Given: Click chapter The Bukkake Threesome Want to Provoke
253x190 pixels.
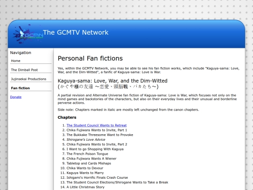Looking at the screenshot, I should (x=100, y=135).
